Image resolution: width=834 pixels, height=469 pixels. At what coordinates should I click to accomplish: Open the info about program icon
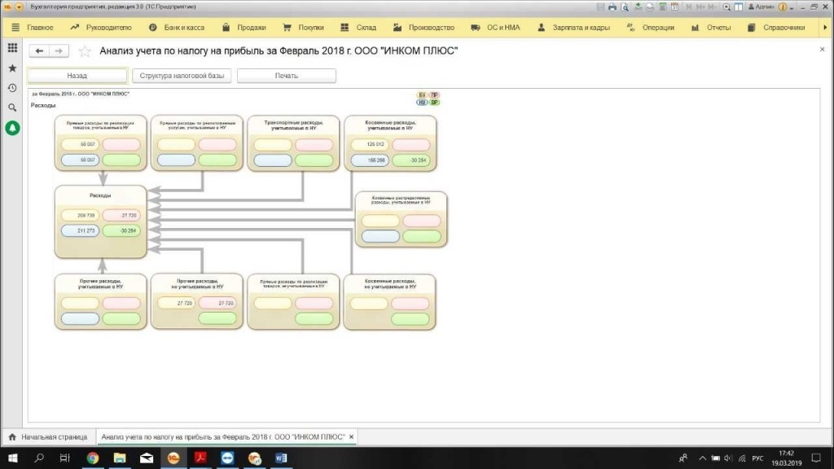pos(783,7)
